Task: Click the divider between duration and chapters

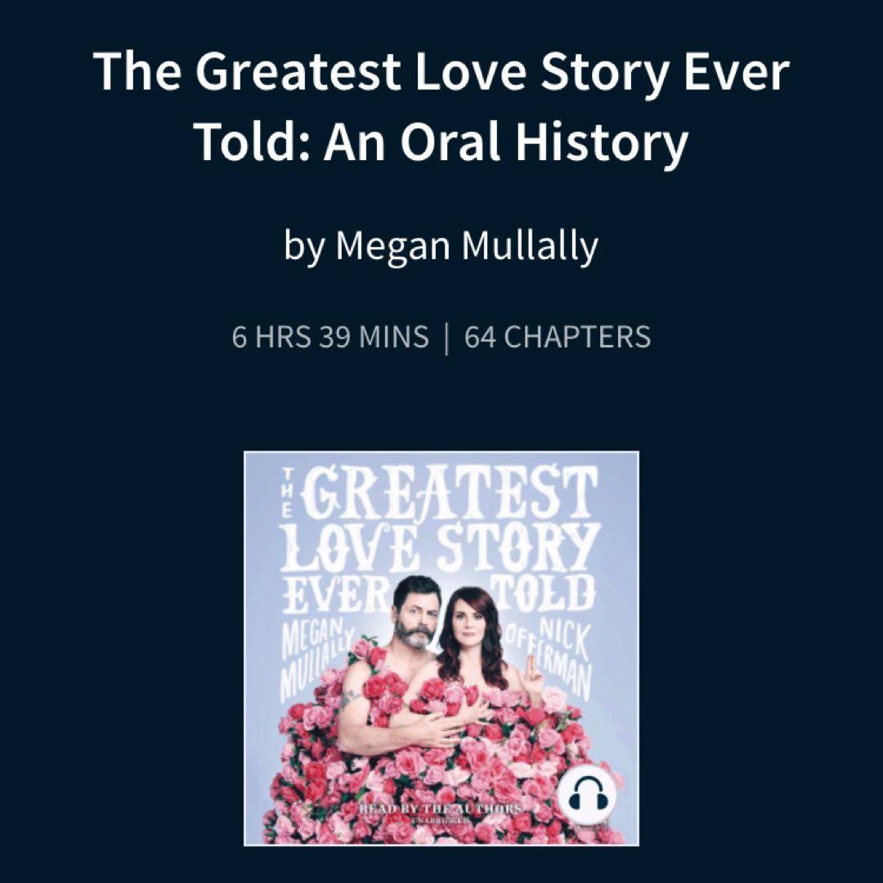Action: click(446, 338)
